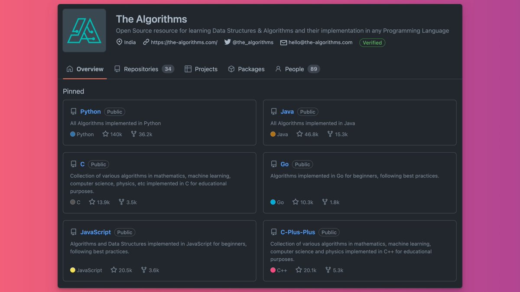This screenshot has width=520, height=292.
Task: Open the C-Plus-Plus repository link
Action: point(298,232)
